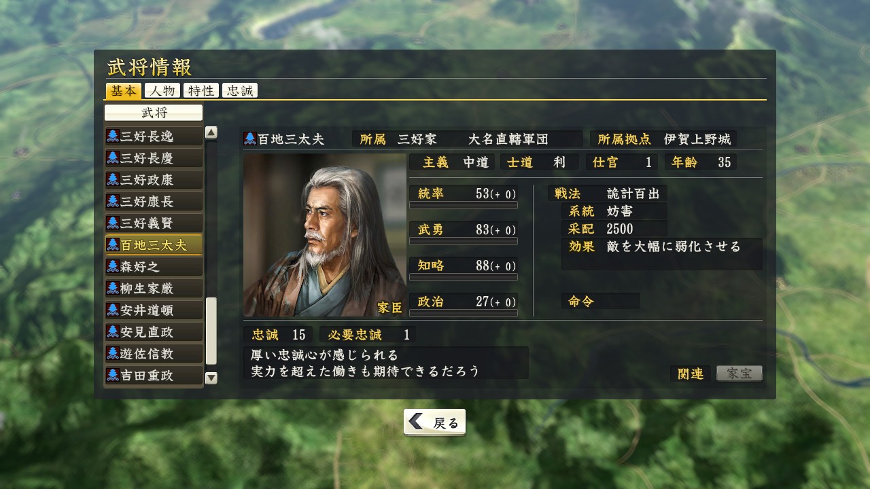Click the clan icon beside 三好長逸
The width and height of the screenshot is (870, 489).
[x=113, y=137]
